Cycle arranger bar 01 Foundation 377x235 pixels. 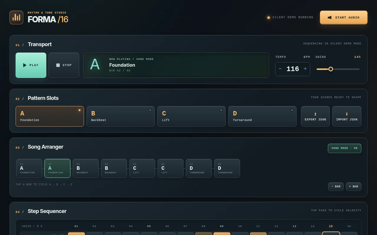(29, 168)
